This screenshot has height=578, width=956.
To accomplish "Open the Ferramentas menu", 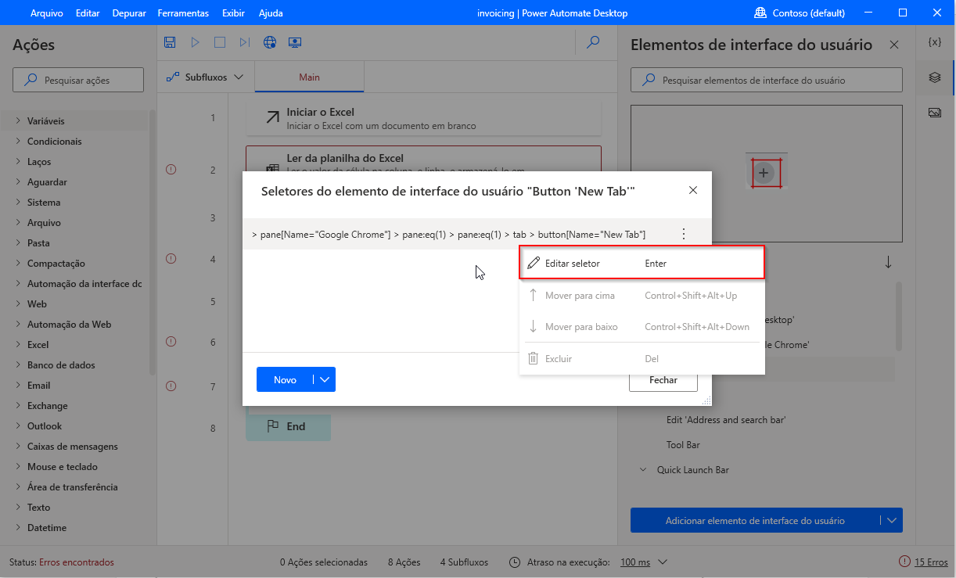I will pos(183,13).
